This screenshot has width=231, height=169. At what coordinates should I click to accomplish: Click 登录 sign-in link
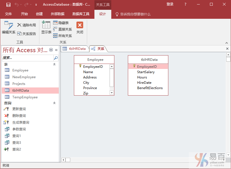pyautogui.click(x=170, y=4)
